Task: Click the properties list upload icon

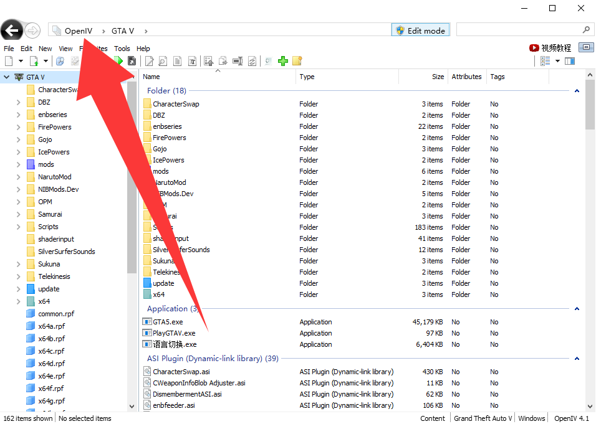Action: (208, 61)
